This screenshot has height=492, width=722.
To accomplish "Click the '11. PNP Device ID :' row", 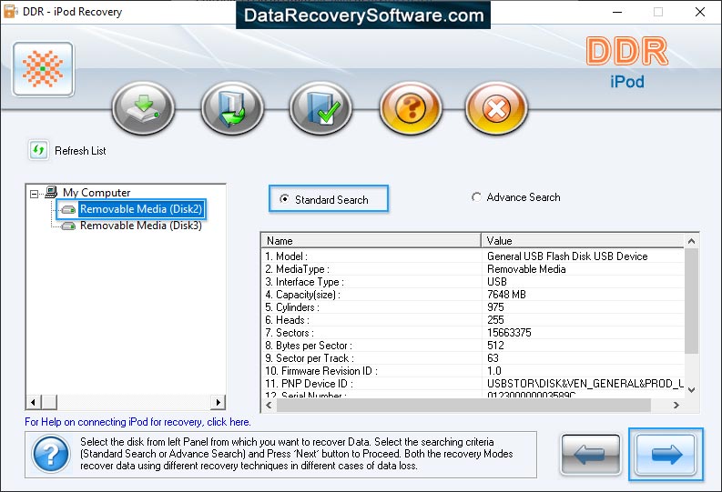I will point(473,384).
